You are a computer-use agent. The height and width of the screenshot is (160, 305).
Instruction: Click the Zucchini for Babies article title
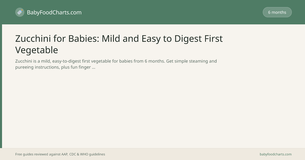tap(119, 44)
